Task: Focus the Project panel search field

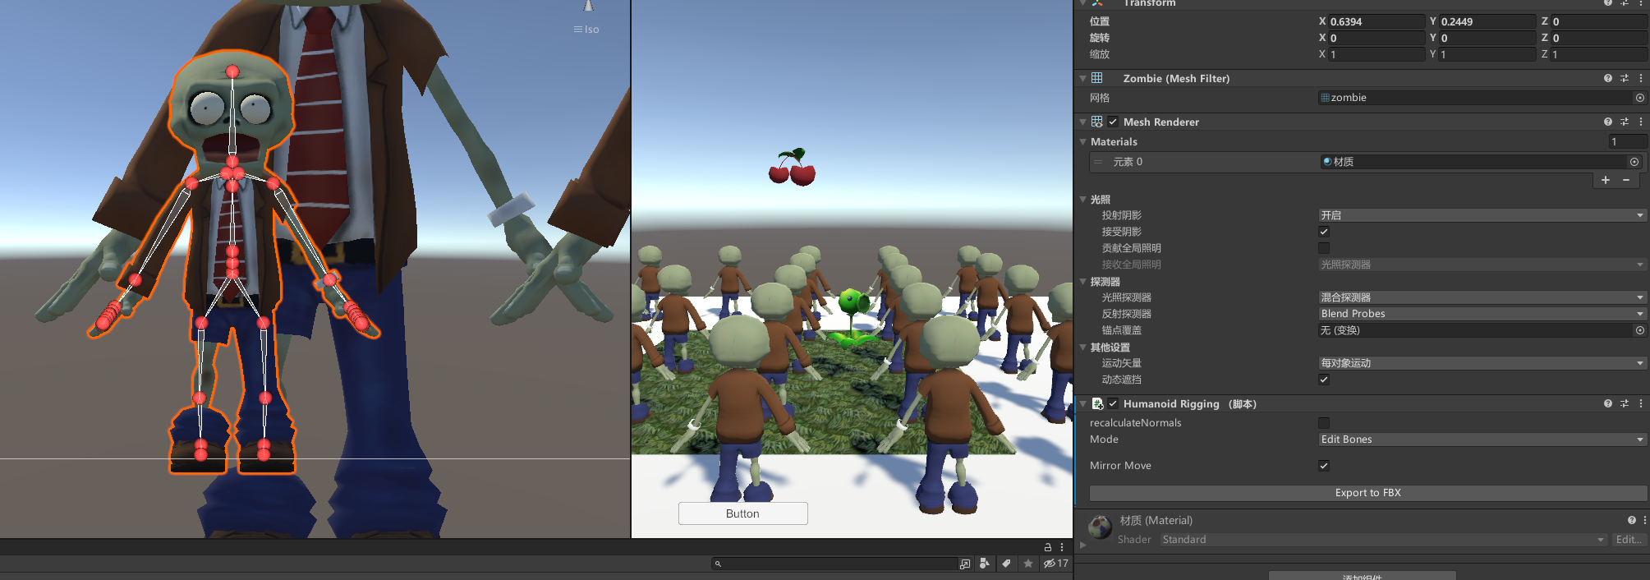Action: point(834,564)
